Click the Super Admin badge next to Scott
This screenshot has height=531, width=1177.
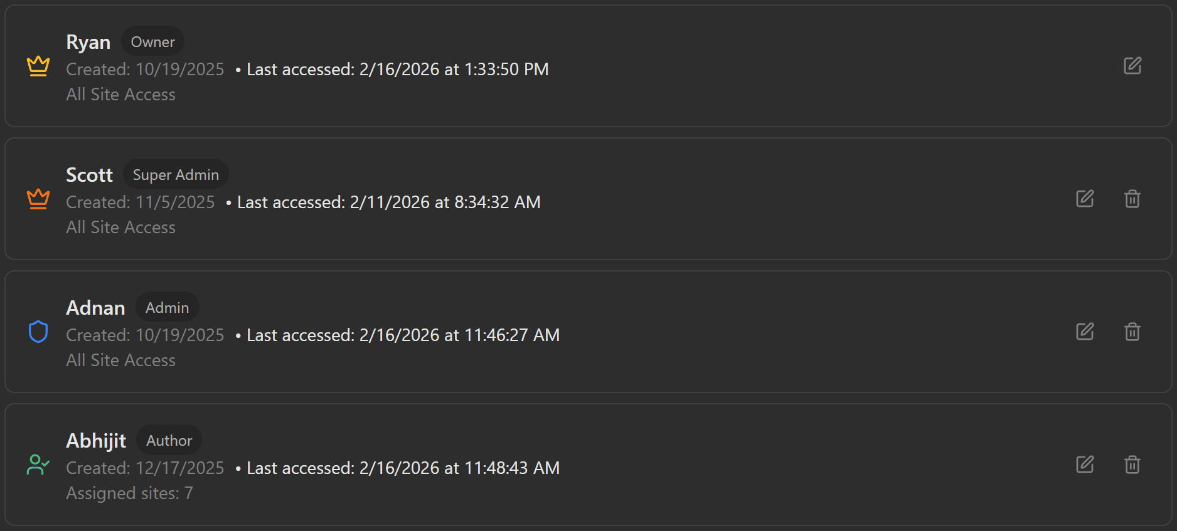(176, 174)
